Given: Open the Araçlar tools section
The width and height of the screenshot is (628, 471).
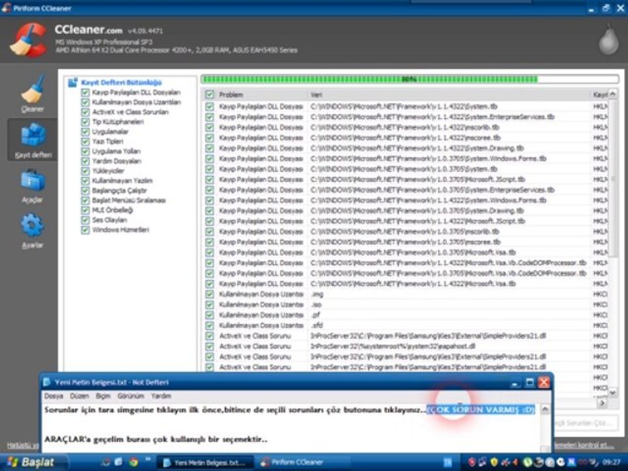Looking at the screenshot, I should (x=33, y=185).
